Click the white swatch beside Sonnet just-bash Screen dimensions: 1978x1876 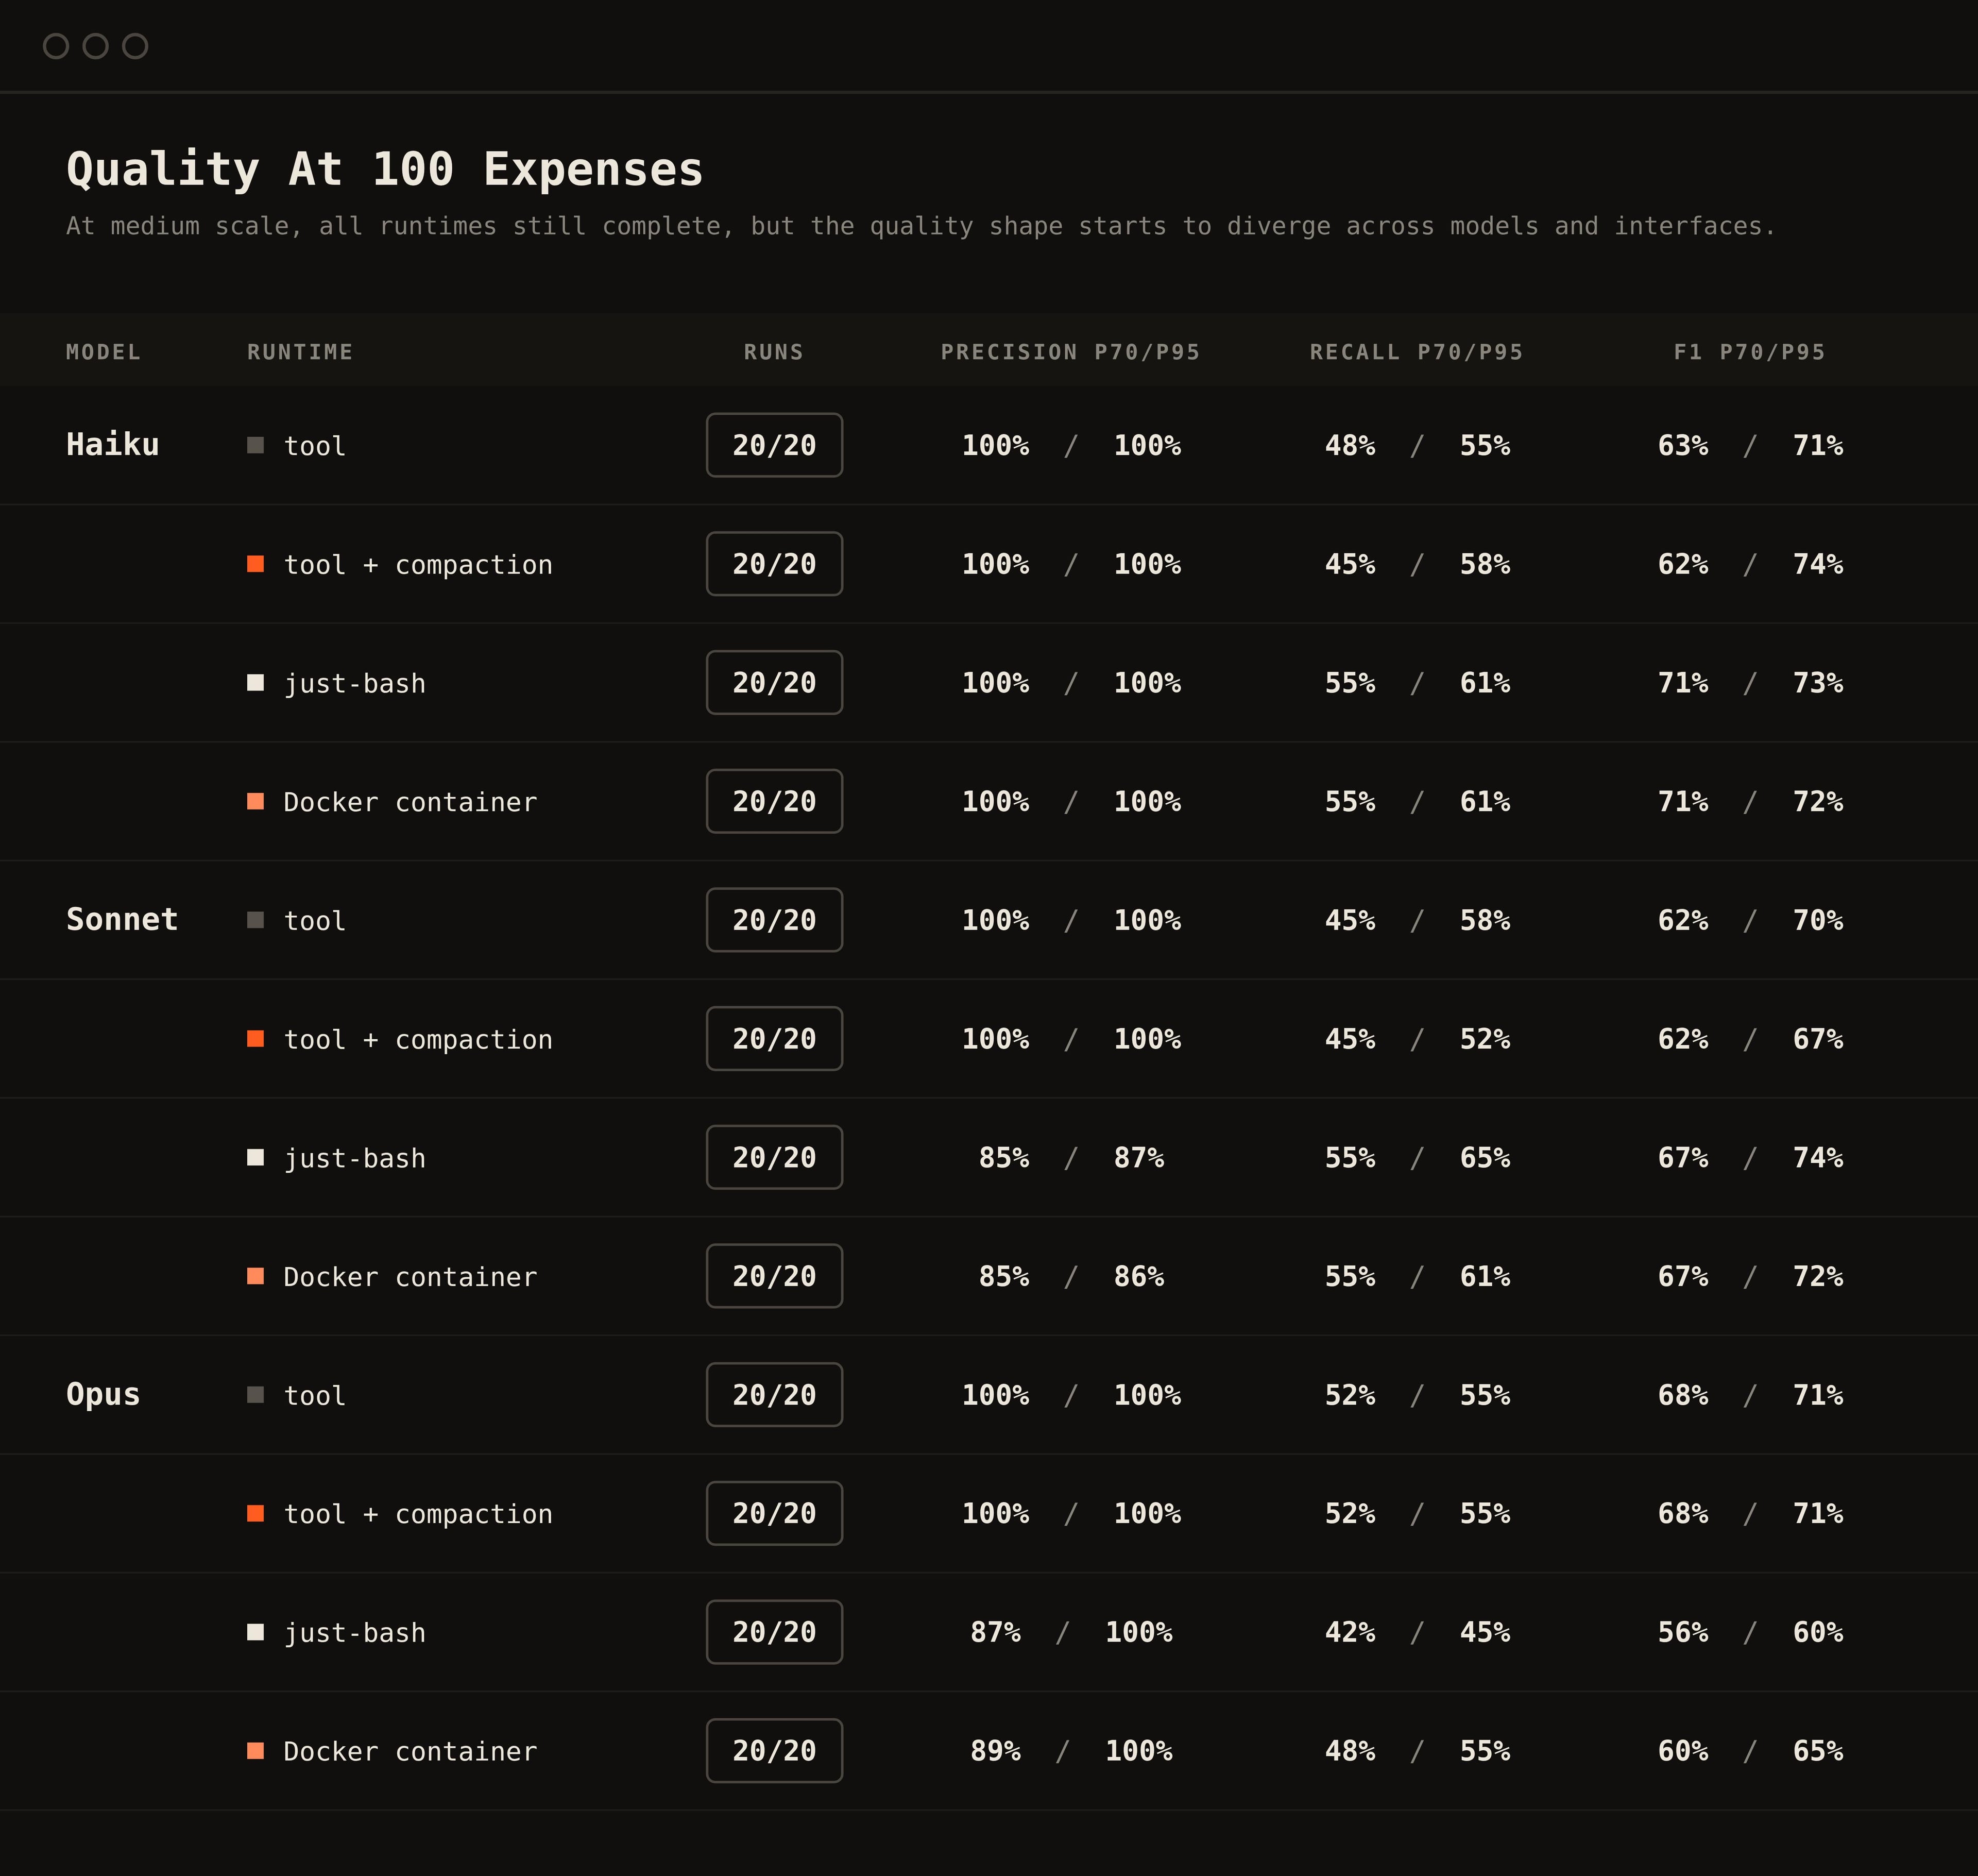point(256,1157)
